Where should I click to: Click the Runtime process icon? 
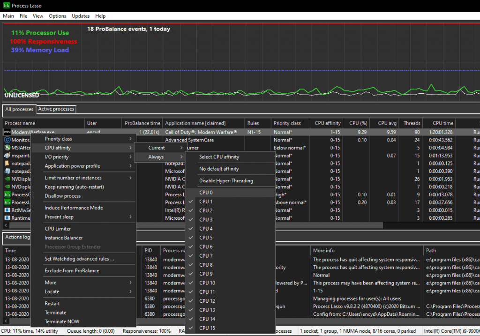click(7, 218)
